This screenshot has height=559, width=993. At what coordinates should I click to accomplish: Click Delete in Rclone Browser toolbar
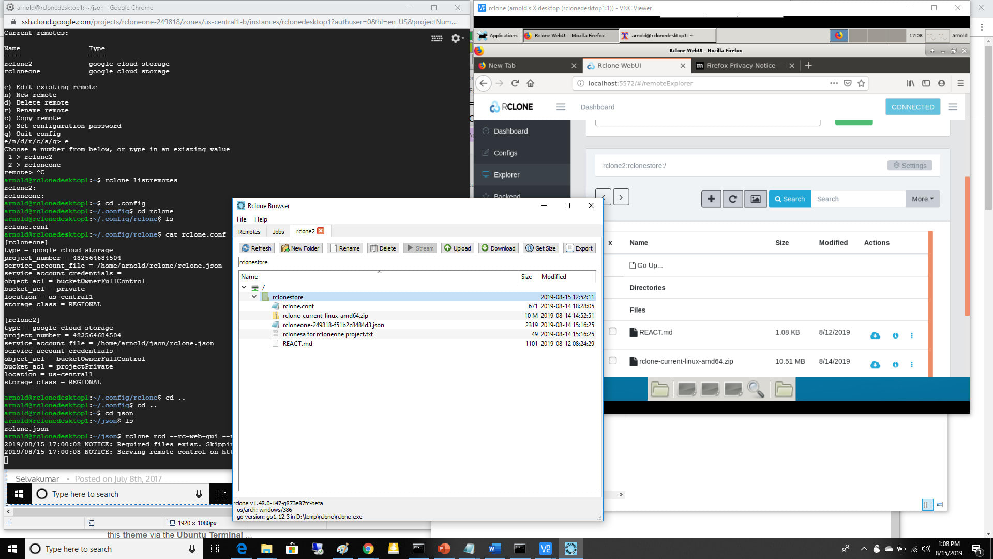click(x=383, y=248)
